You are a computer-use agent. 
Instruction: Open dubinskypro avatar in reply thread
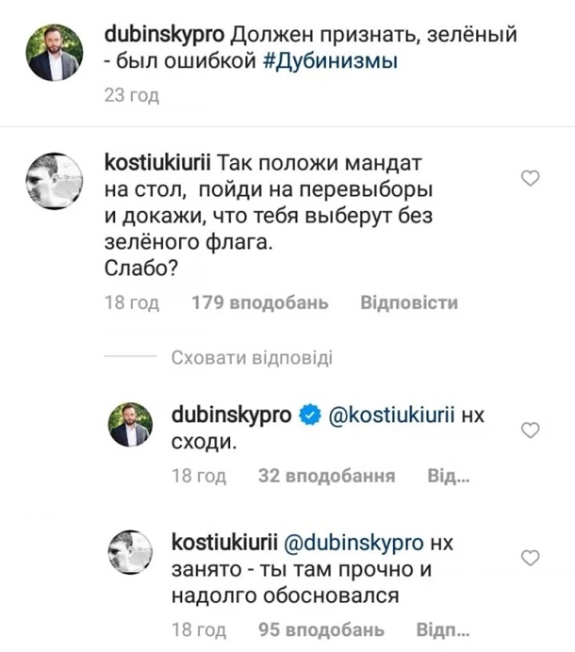tap(134, 425)
